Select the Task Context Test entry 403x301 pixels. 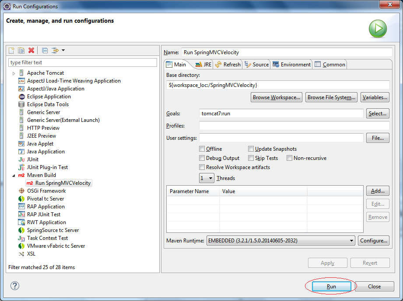click(43, 238)
